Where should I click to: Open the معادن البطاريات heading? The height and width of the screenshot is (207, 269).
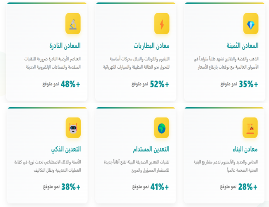pyautogui.click(x=151, y=45)
